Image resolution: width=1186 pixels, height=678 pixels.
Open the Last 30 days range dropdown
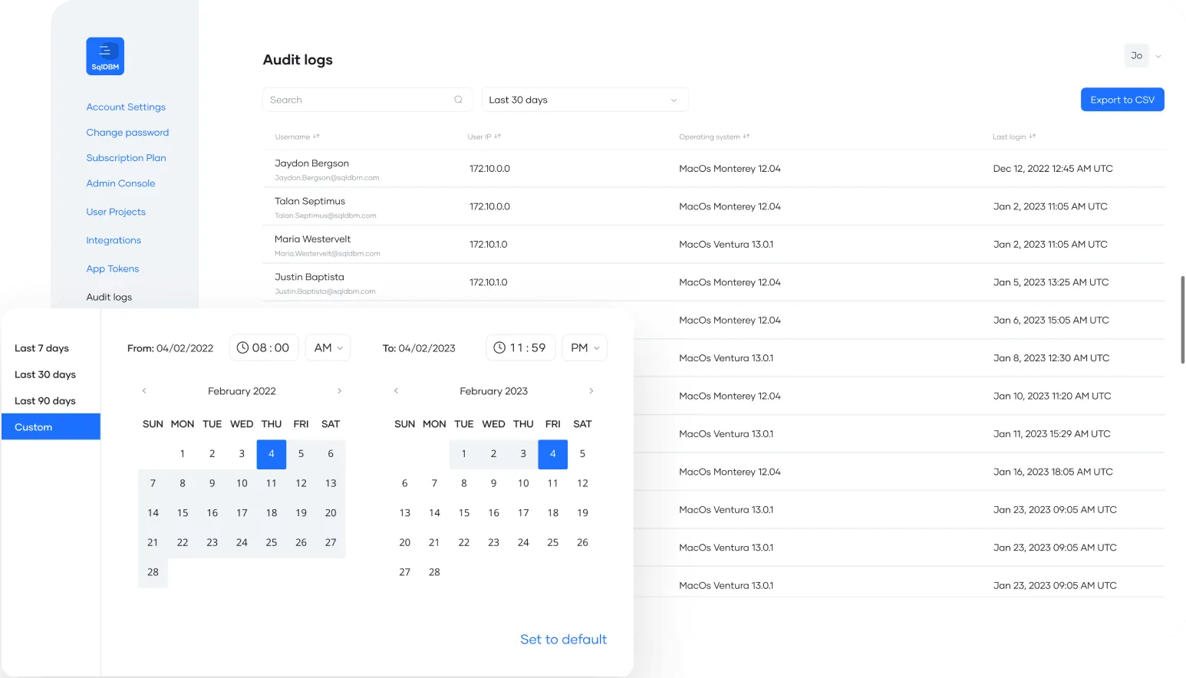585,100
